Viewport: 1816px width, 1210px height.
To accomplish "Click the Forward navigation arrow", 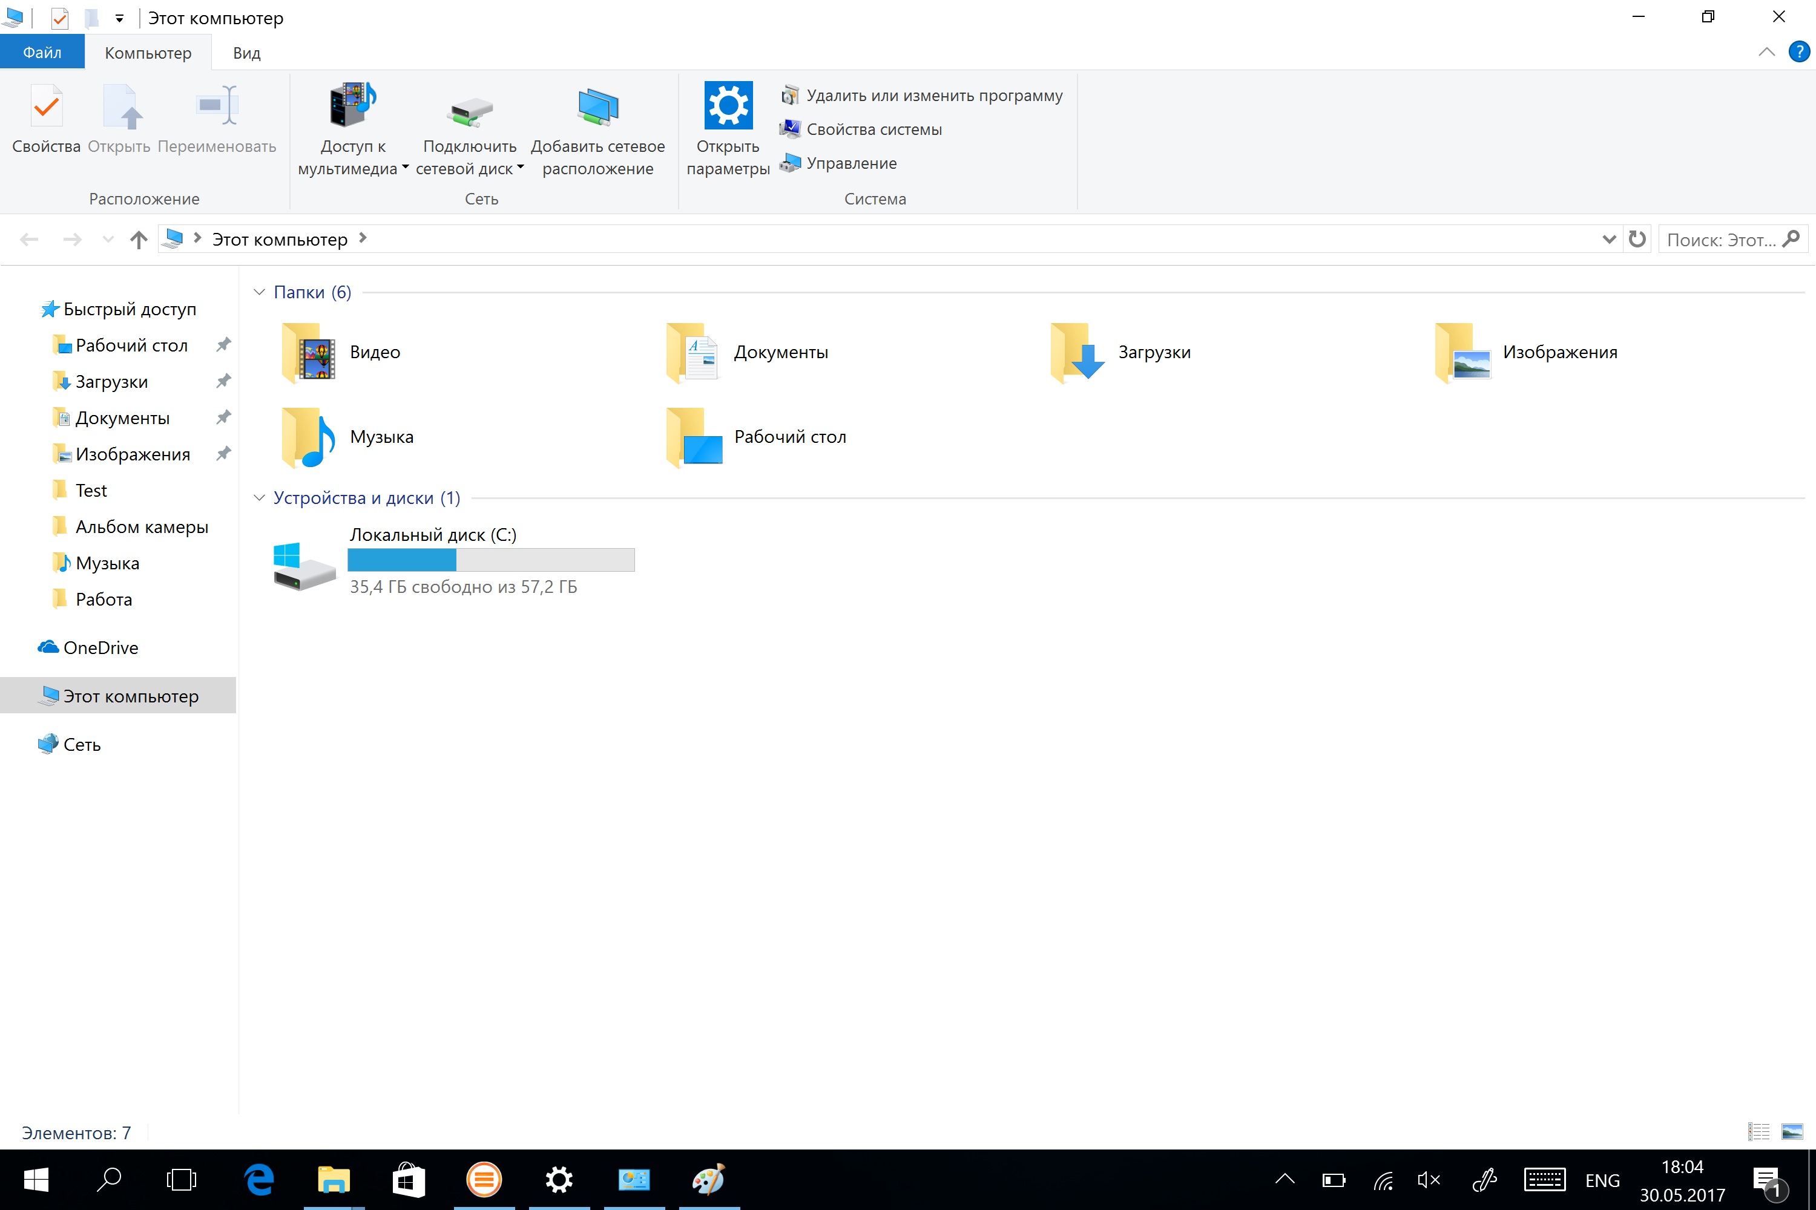I will pyautogui.click(x=73, y=240).
